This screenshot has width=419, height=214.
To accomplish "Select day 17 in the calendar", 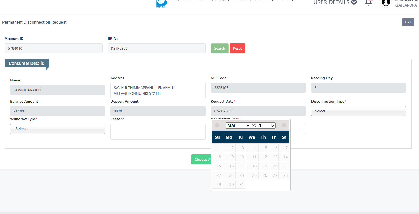I will tap(241, 166).
